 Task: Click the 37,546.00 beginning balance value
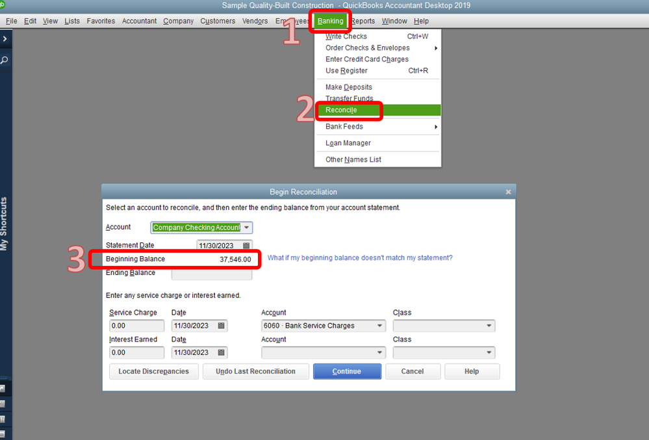coord(235,259)
